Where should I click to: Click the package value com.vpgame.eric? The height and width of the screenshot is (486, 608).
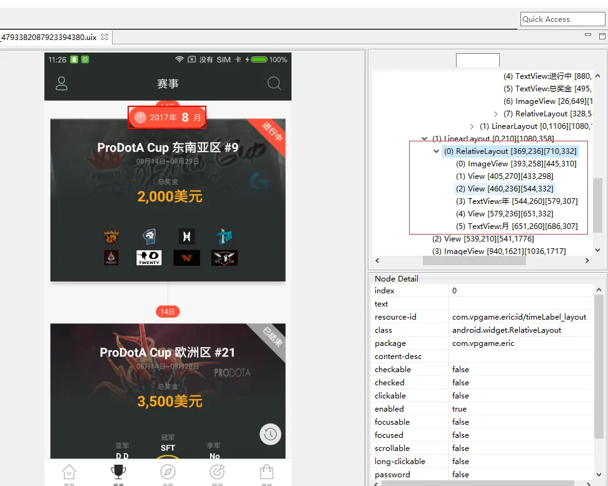[x=483, y=343]
